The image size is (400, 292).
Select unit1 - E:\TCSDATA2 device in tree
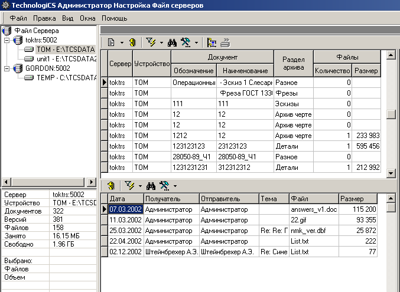[x=65, y=59]
